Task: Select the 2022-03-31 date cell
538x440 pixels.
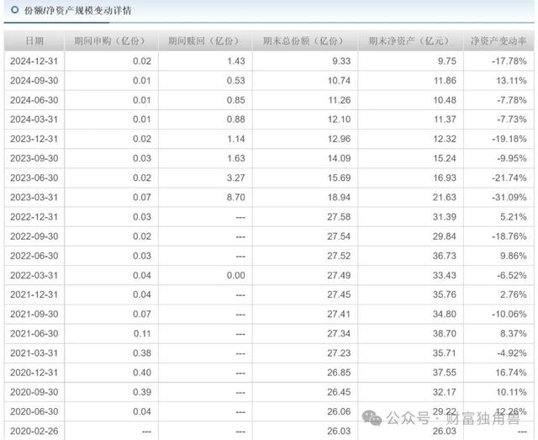Action: pyautogui.click(x=34, y=275)
